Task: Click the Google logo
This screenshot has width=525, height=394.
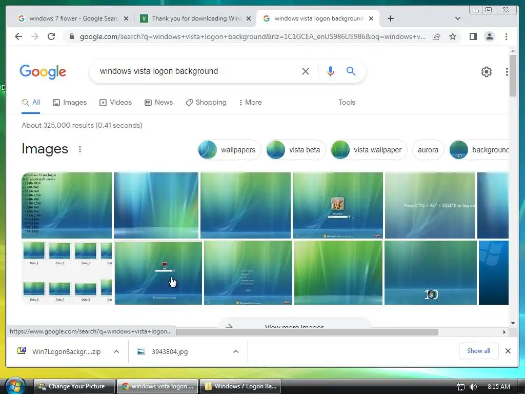Action: 43,72
